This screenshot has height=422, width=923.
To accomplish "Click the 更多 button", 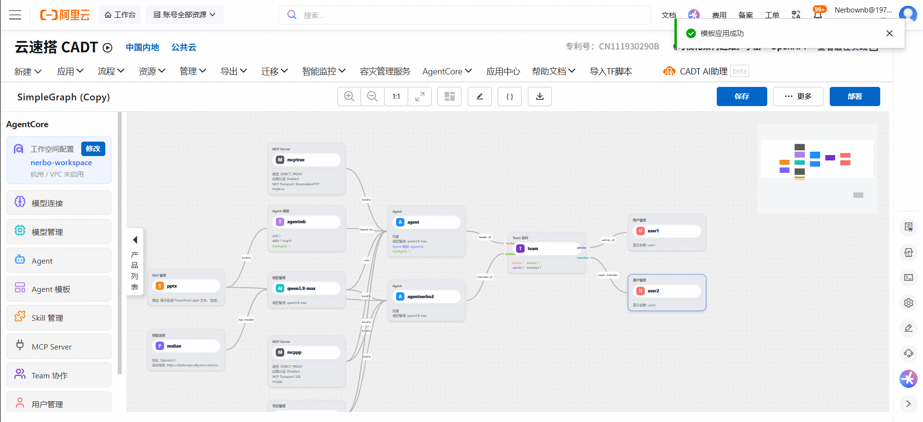I will (798, 96).
